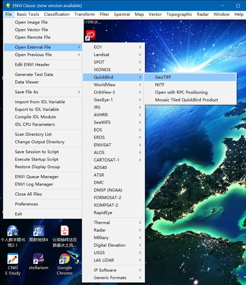
Task: Select Import from IDL Variable
Action: [43, 102]
